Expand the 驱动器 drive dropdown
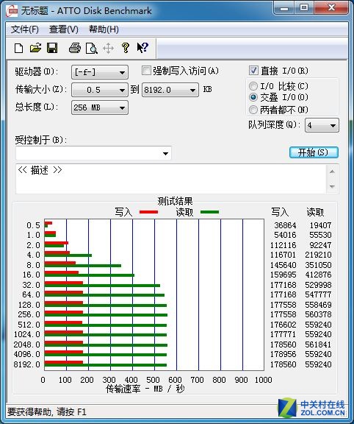This screenshot has width=354, height=424. coord(100,72)
